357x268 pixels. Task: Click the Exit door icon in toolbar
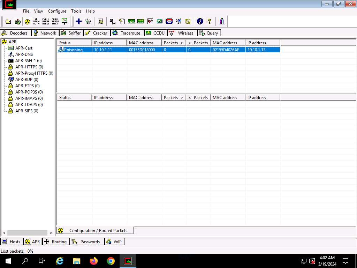222,21
